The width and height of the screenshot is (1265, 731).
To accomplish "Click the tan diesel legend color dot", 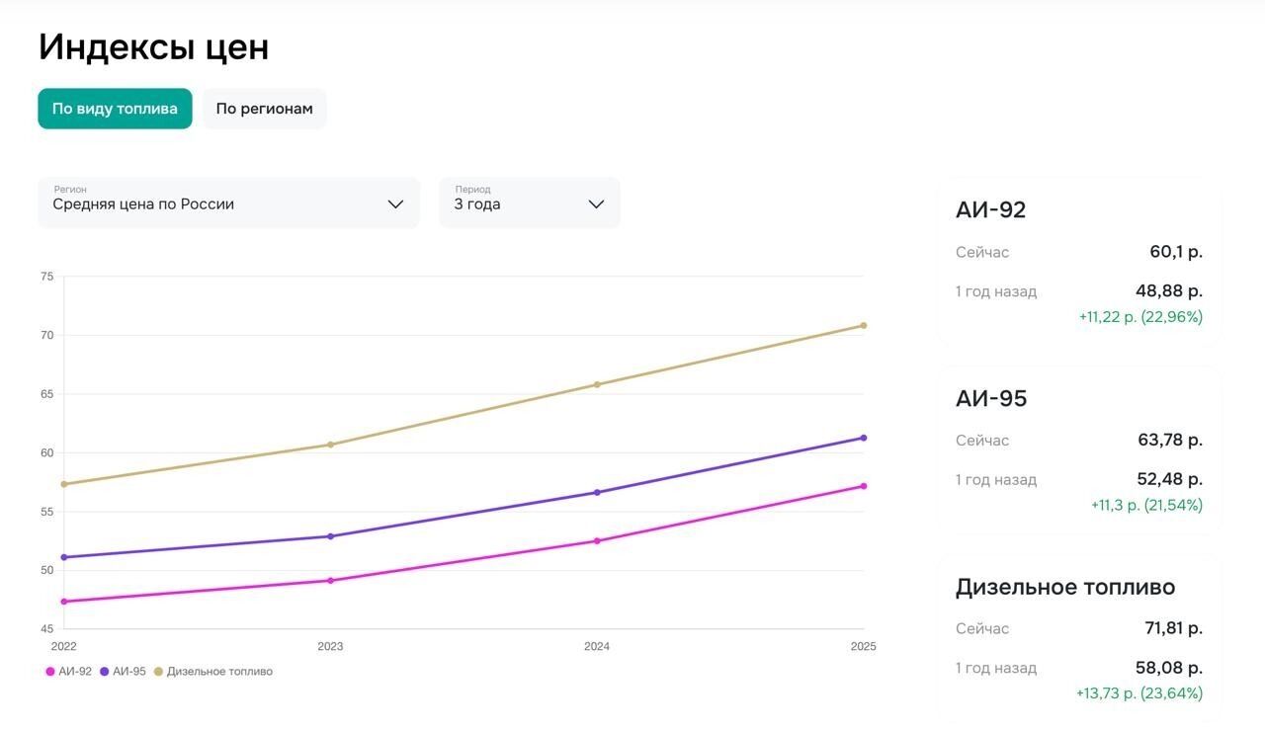I will click(158, 672).
